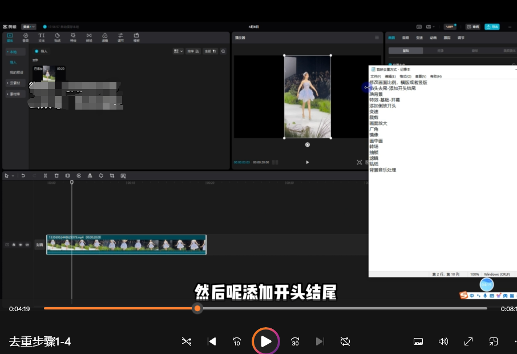This screenshot has width=517, height=354.
Task: Toggle the video player shuffle icon
Action: (x=187, y=341)
